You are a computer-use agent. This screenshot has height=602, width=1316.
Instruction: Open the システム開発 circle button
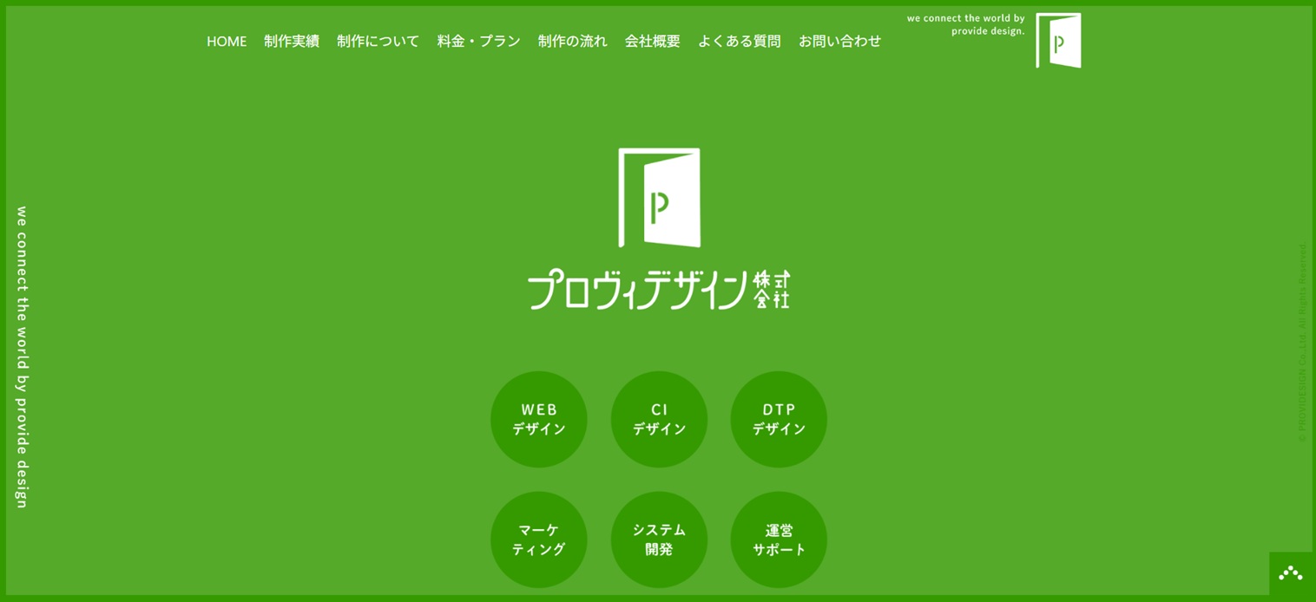click(659, 540)
